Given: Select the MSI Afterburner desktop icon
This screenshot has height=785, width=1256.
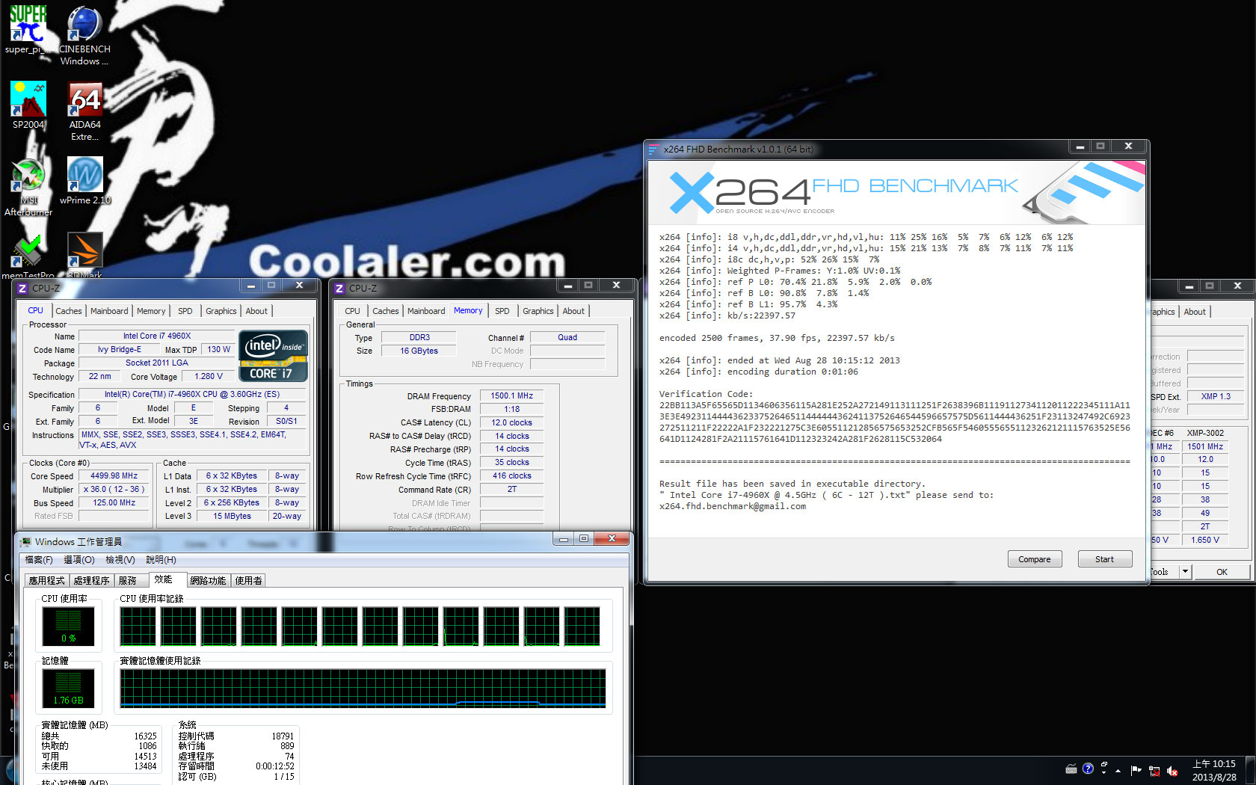Looking at the screenshot, I should (x=28, y=187).
